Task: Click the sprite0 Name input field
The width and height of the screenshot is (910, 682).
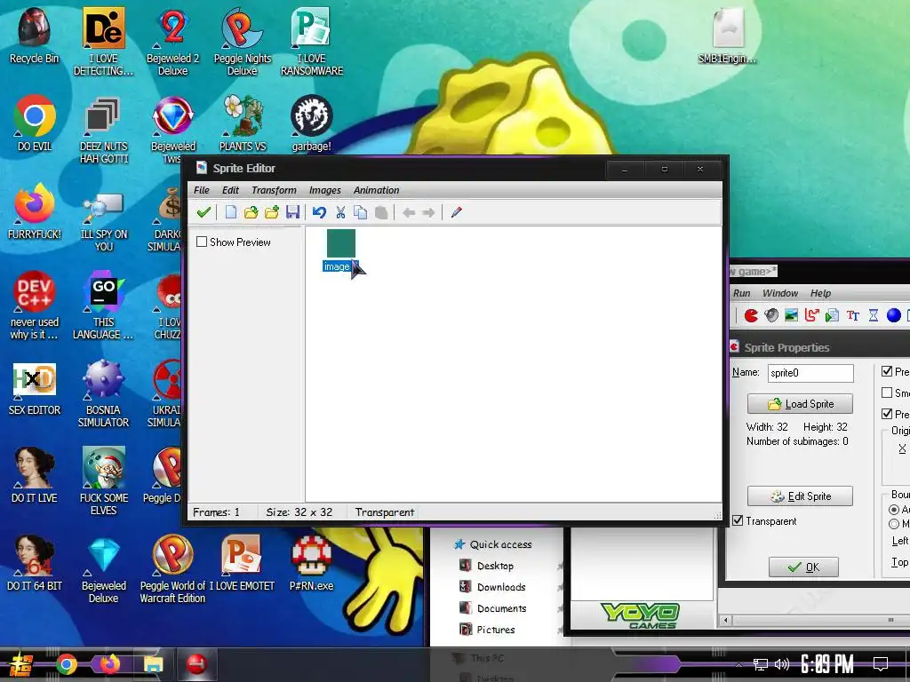Action: click(x=810, y=372)
